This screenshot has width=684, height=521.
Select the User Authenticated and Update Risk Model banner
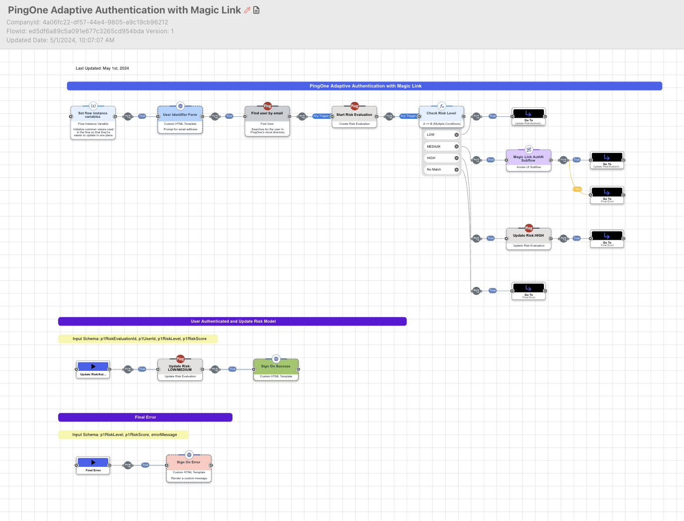tap(232, 322)
